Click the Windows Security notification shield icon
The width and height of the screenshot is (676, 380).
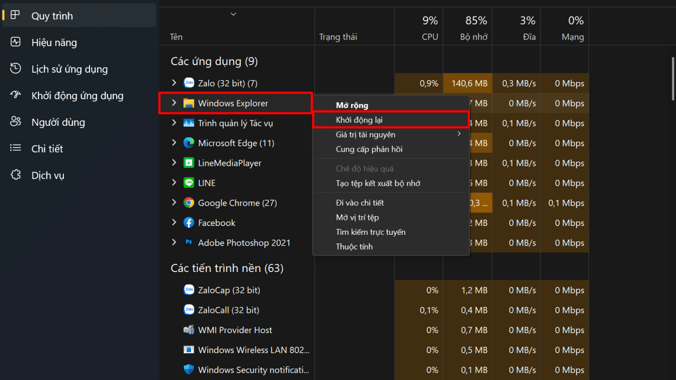tap(189, 370)
